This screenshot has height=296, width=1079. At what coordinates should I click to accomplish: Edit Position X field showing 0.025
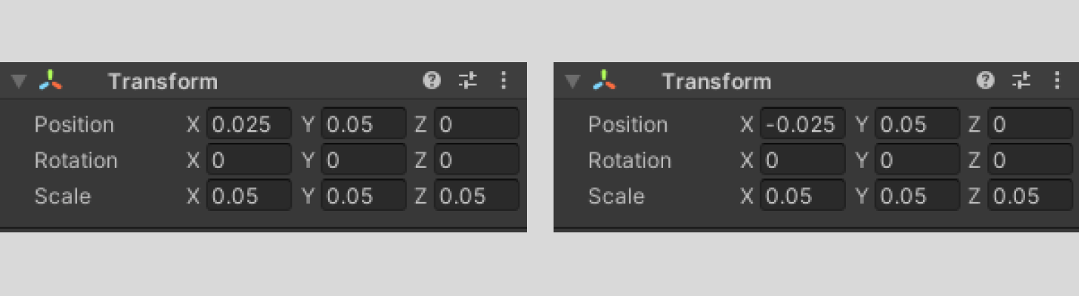(x=249, y=124)
